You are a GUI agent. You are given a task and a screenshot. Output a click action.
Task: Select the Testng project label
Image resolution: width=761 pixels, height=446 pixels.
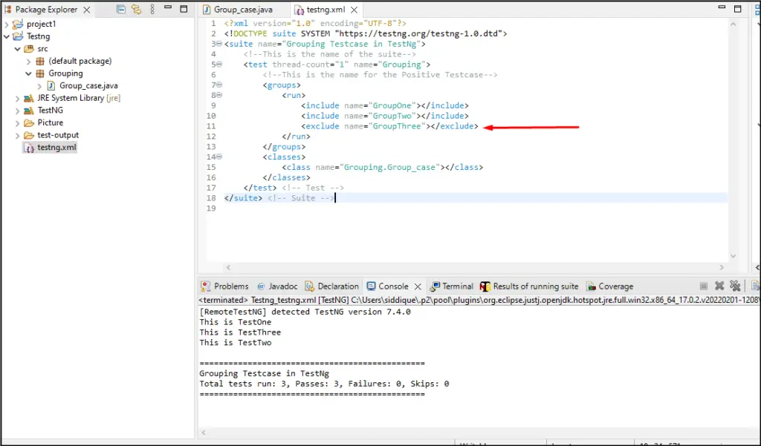tap(39, 36)
